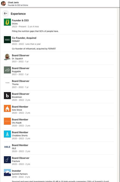
Task: Click the ISLE company logo
Action: [x=7, y=147]
